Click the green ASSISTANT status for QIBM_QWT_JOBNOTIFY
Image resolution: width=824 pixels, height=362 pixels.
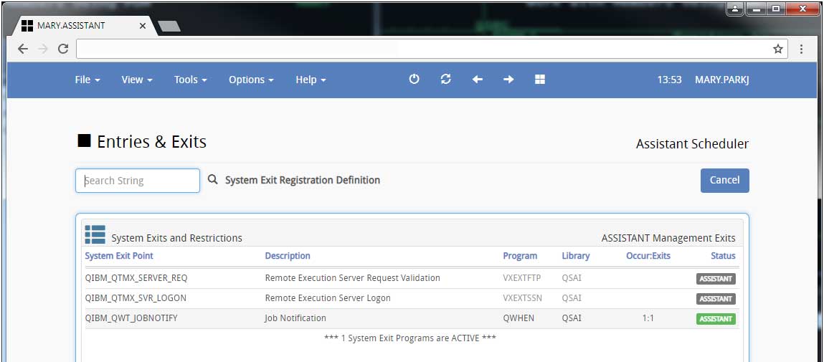[x=715, y=319]
